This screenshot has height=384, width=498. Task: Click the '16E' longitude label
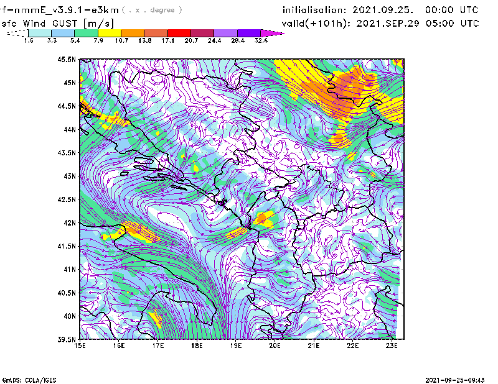point(119,345)
